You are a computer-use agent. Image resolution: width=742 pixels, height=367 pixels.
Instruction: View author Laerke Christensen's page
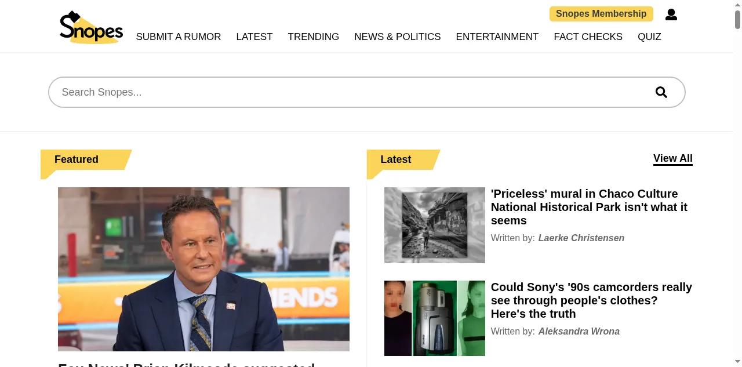point(581,238)
